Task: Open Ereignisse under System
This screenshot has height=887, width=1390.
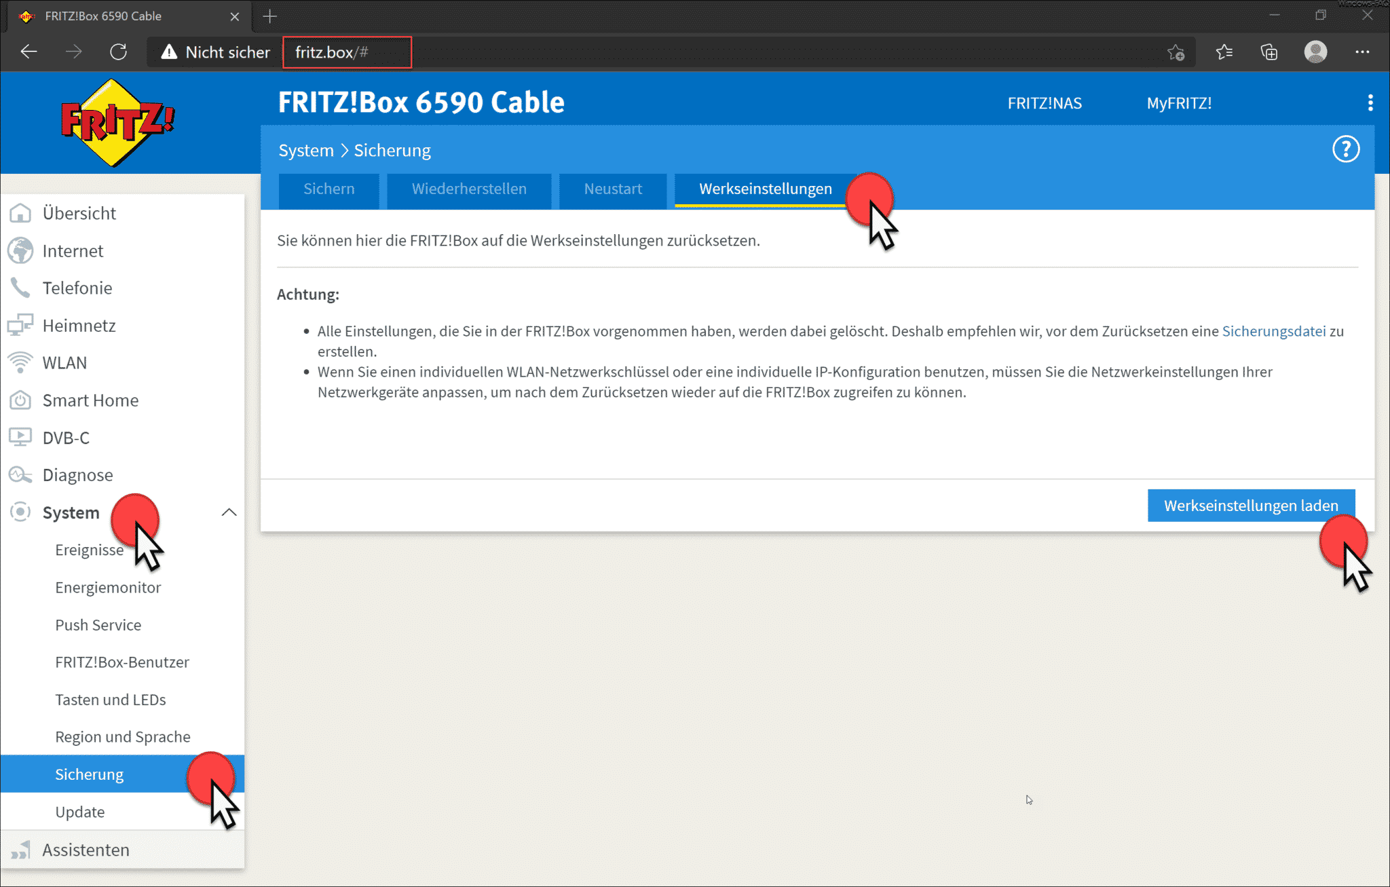Action: tap(89, 550)
